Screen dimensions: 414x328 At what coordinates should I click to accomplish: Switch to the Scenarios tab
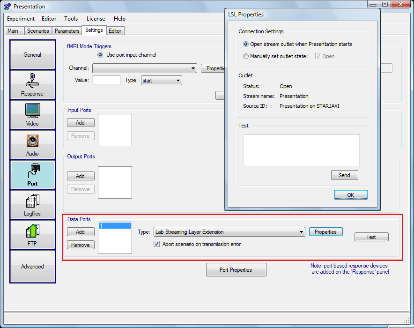(38, 31)
